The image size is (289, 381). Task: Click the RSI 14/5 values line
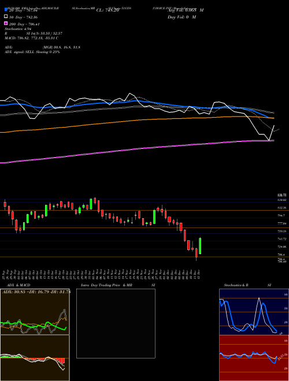(x=34, y=33)
